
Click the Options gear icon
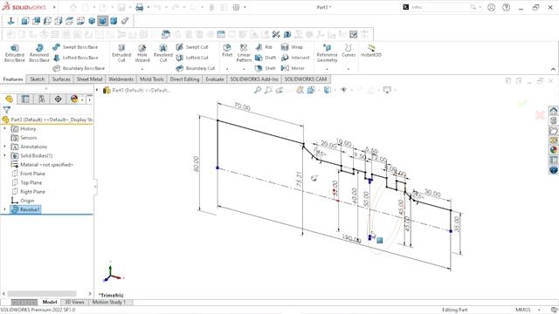(236, 7)
